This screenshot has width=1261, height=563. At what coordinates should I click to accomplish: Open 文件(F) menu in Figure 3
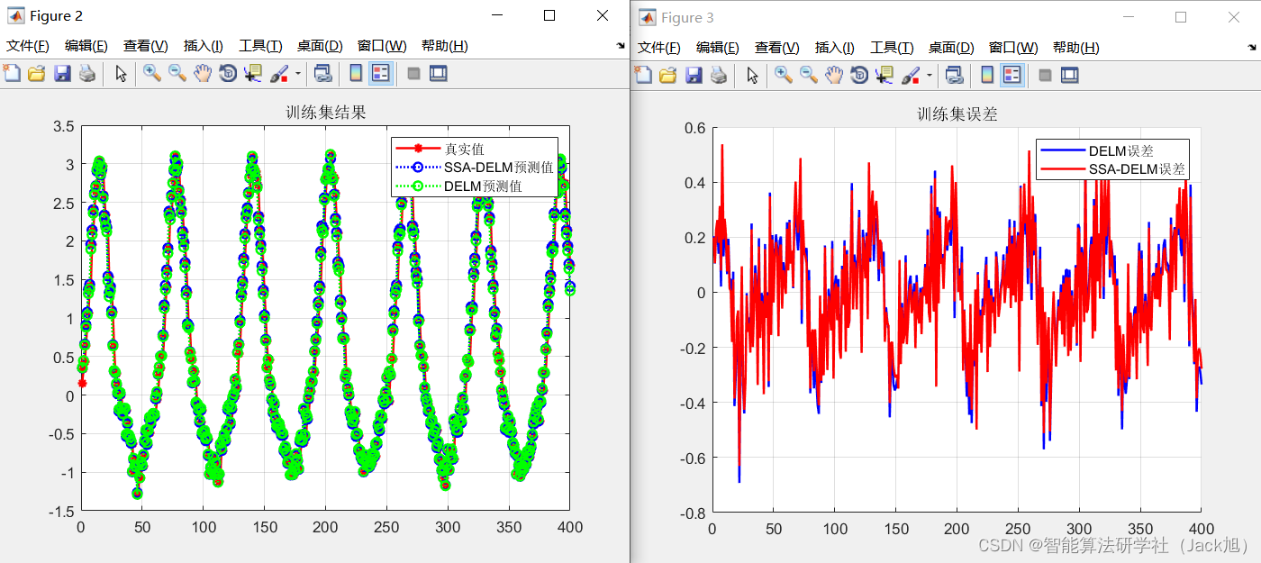659,48
